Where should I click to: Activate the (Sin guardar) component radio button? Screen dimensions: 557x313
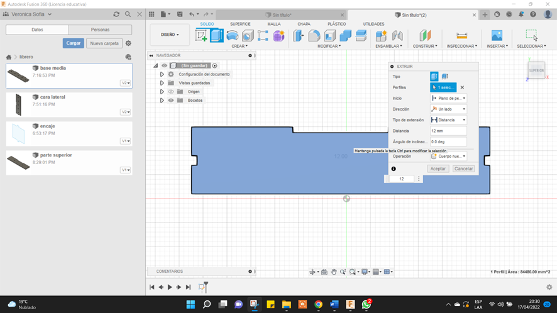tap(214, 65)
